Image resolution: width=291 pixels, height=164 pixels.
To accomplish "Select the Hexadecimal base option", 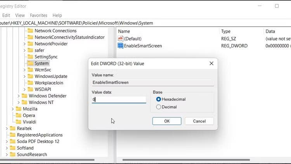I will click(158, 99).
